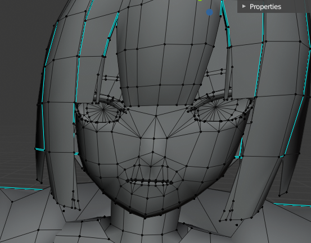311x243 pixels.
Task: Click the cyan seam edge at bottom-left shoulder
Action: [21, 188]
